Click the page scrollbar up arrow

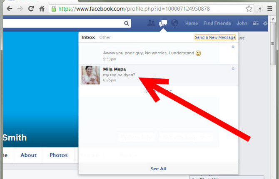(273, 19)
